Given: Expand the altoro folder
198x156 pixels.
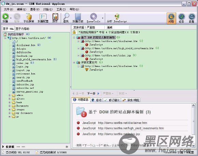Looking at the screenshot, I should (x=10, y=99).
